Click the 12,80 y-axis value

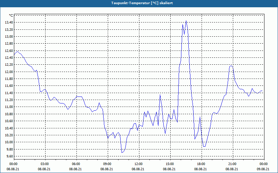click(9, 44)
